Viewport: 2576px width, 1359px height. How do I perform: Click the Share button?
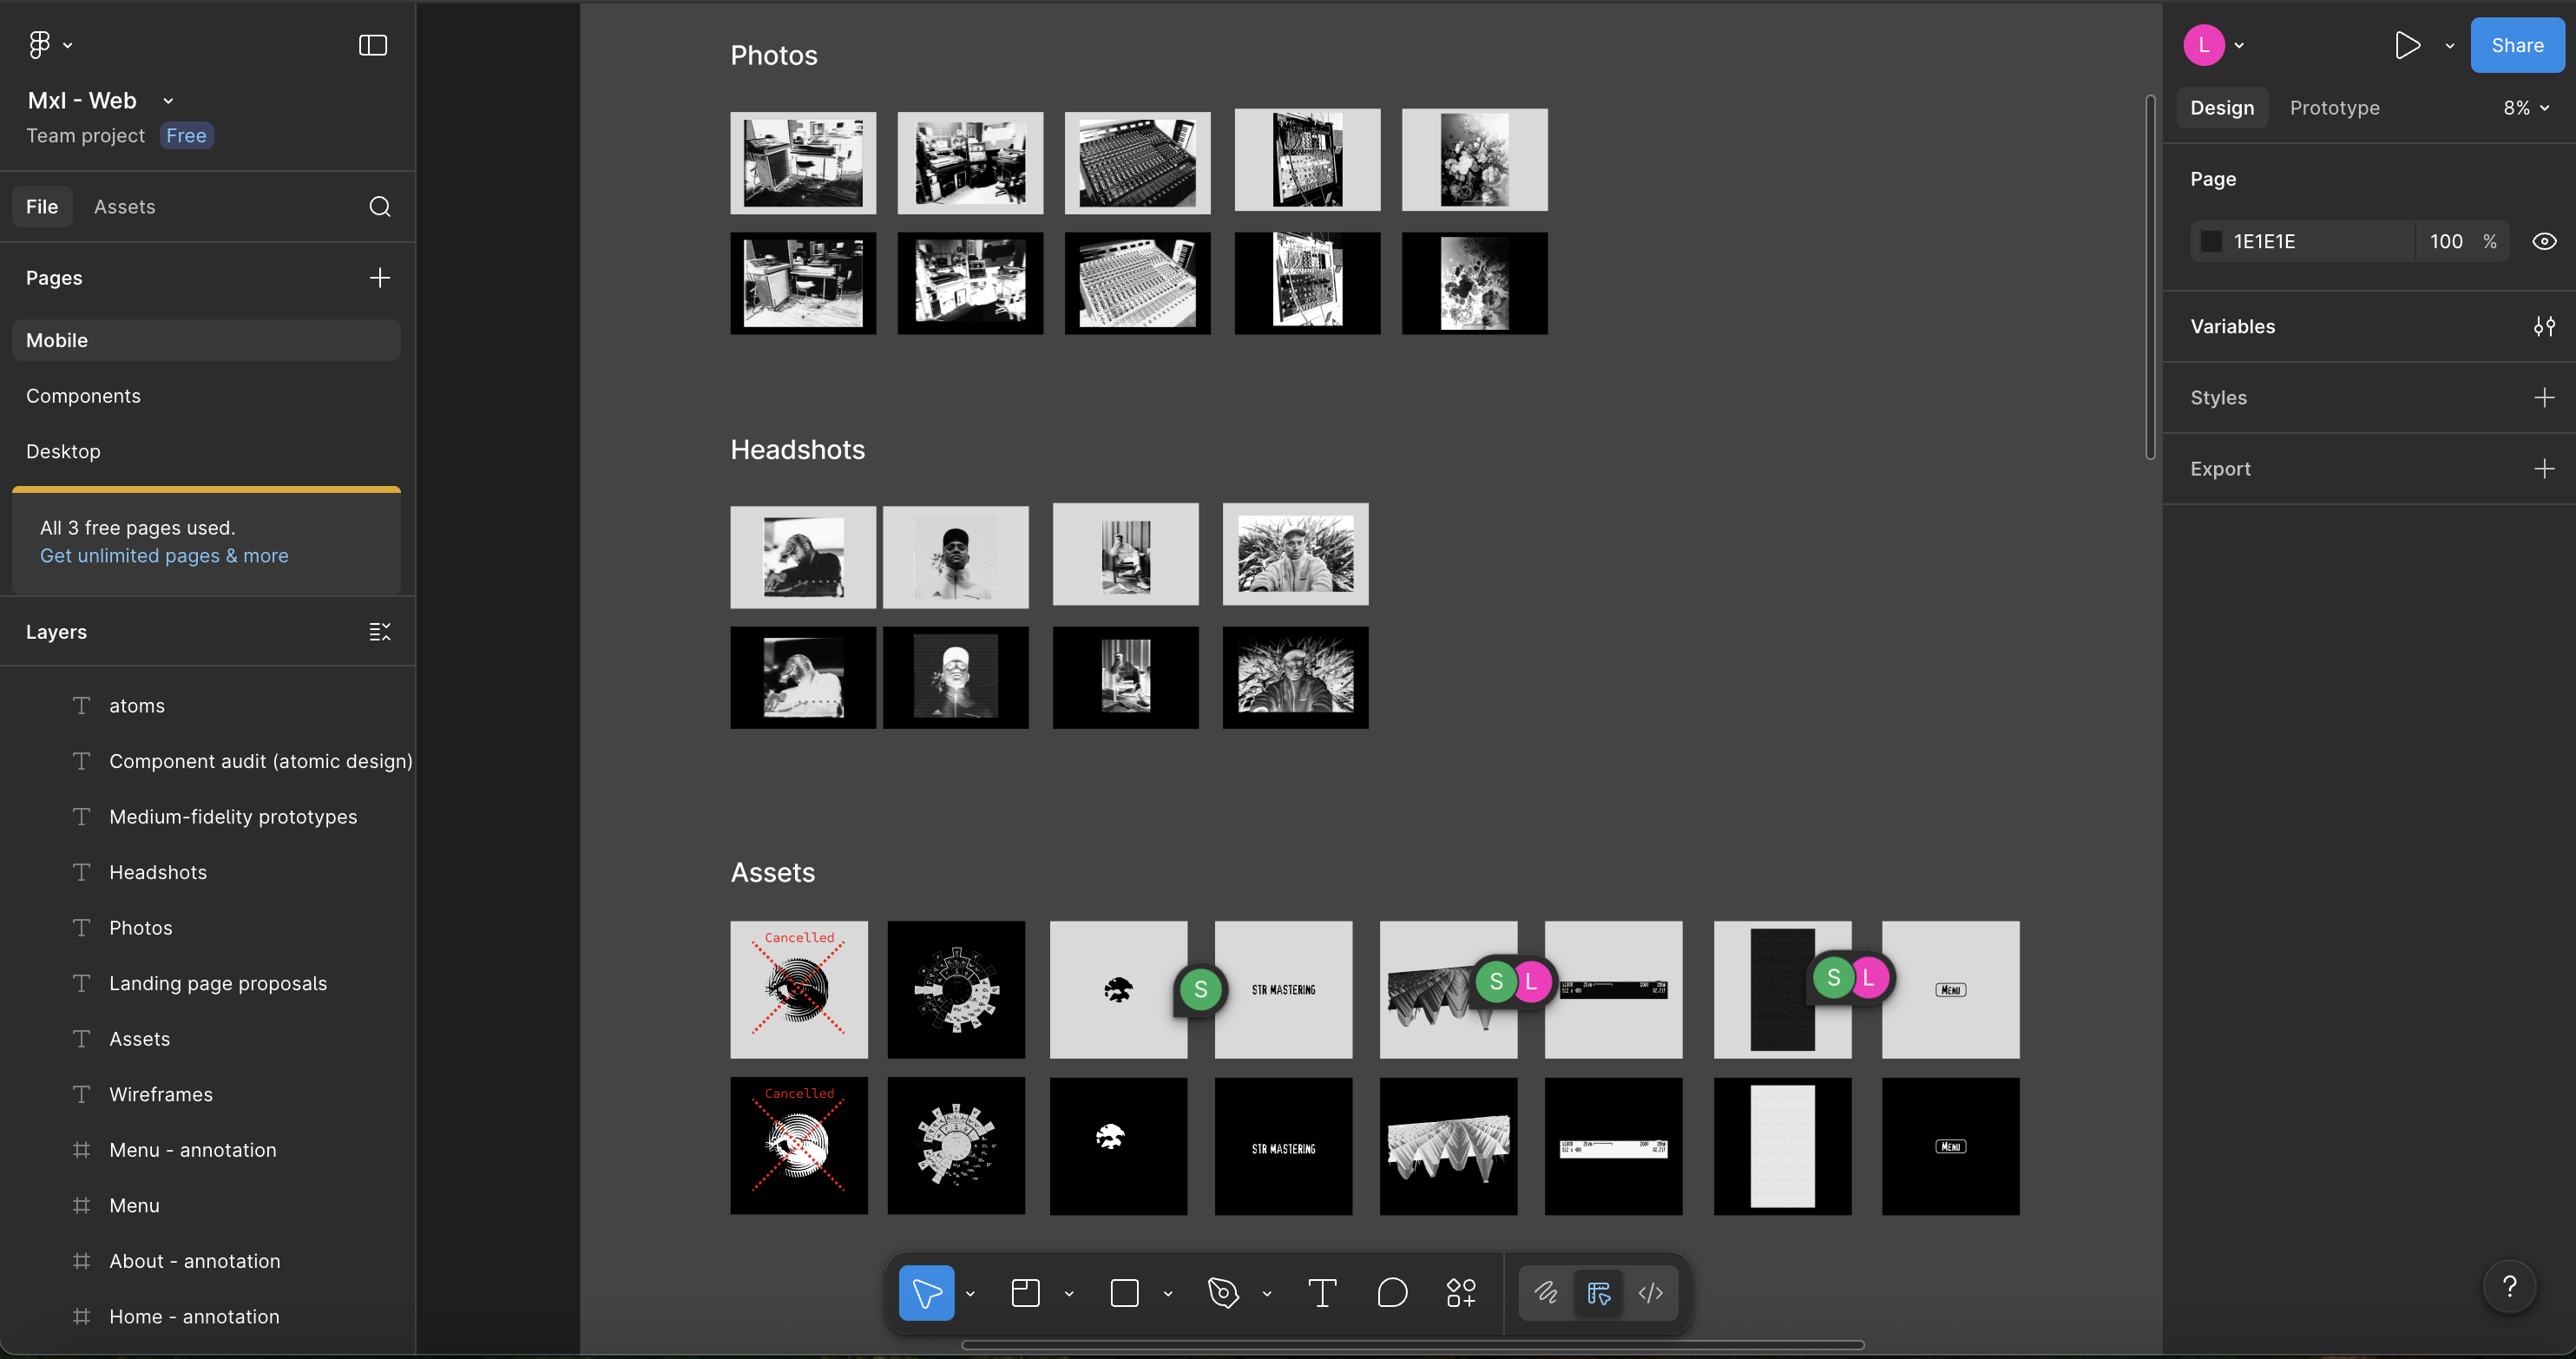pyautogui.click(x=2516, y=45)
